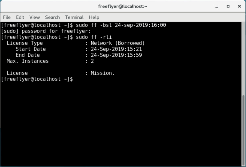The width and height of the screenshot is (246, 167).
Task: Open the Search menu
Action: tap(52, 17)
